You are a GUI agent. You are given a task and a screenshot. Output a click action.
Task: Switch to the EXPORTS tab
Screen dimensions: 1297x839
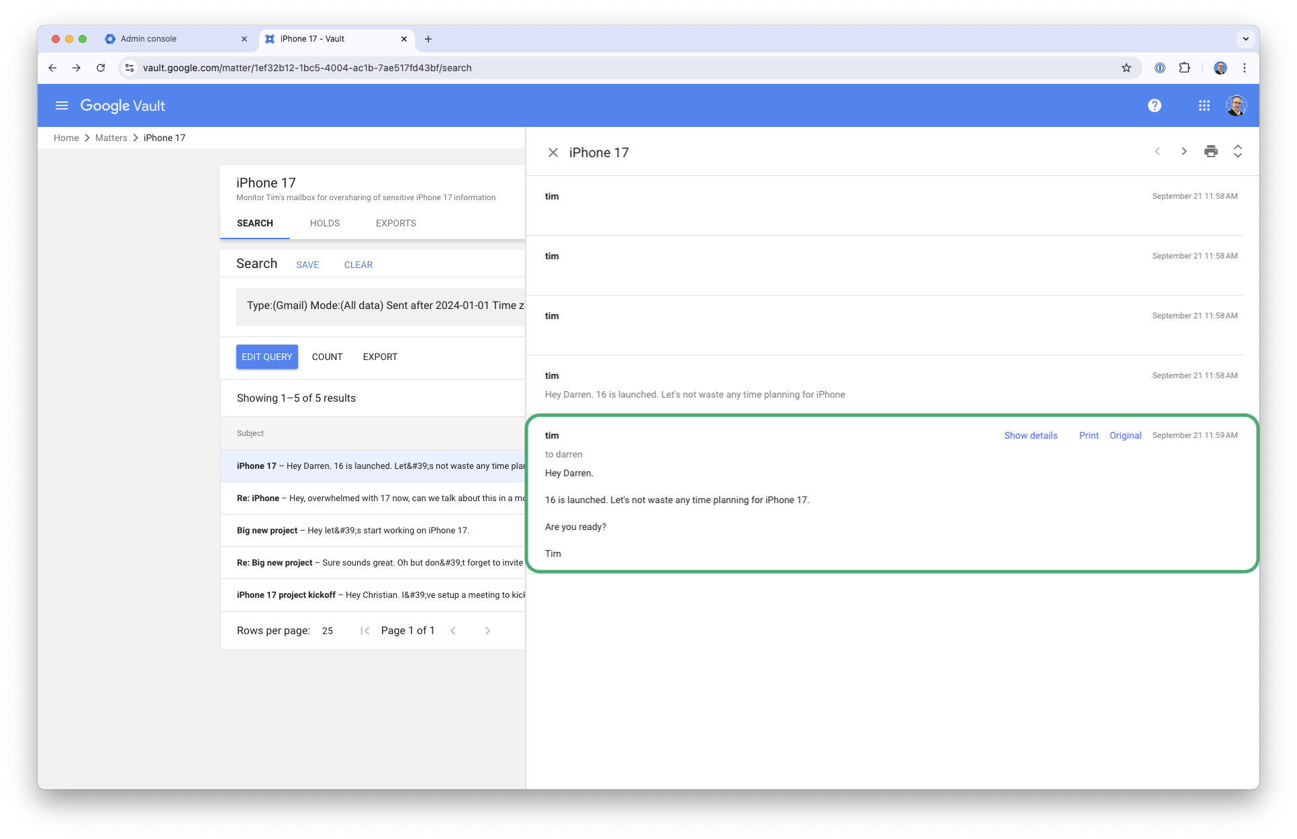[396, 223]
